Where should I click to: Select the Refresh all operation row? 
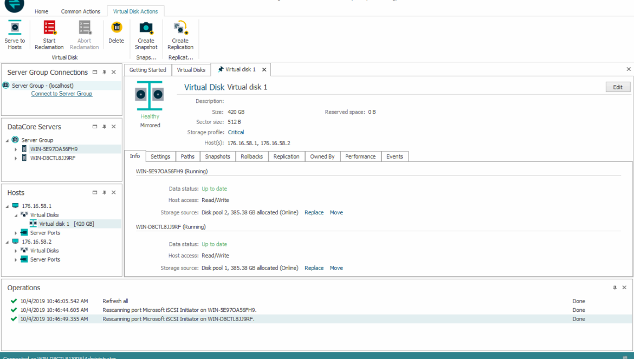[321, 301]
